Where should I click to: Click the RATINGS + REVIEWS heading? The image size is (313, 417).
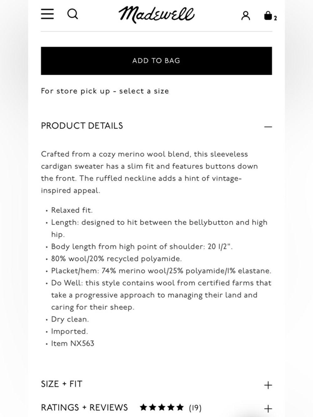85,408
